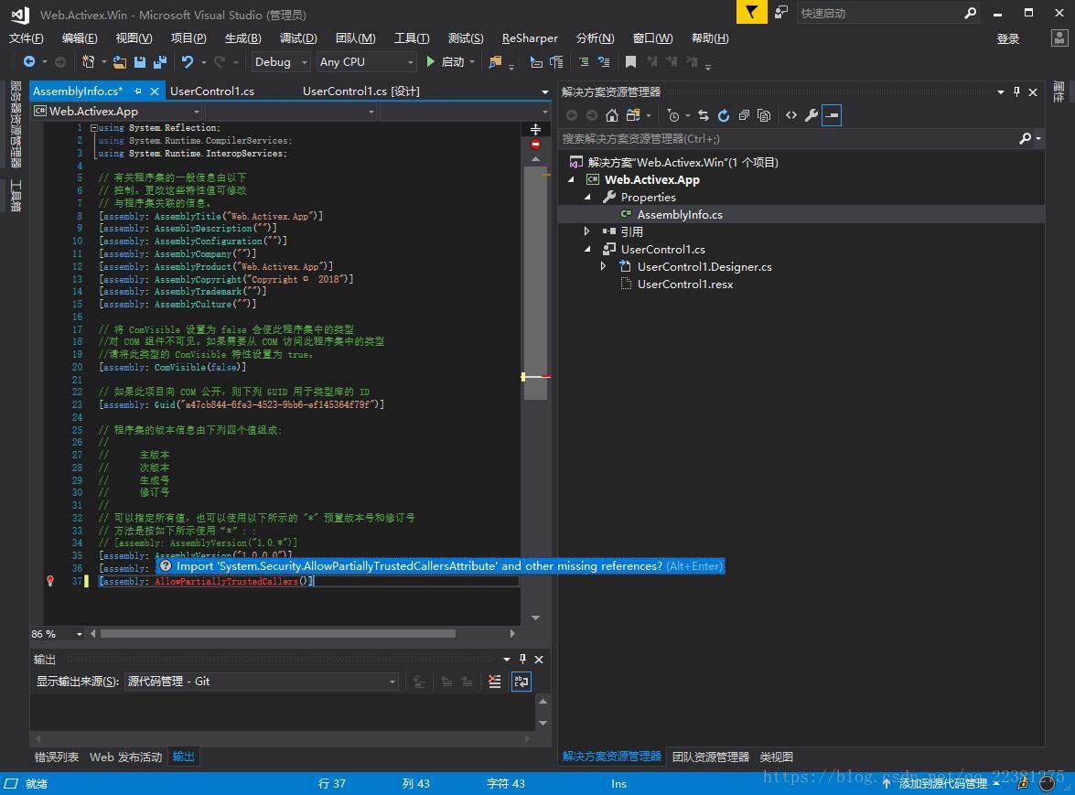Viewport: 1075px width, 795px height.
Task: Switch to the UserControl1.cs tab
Action: coord(212,91)
